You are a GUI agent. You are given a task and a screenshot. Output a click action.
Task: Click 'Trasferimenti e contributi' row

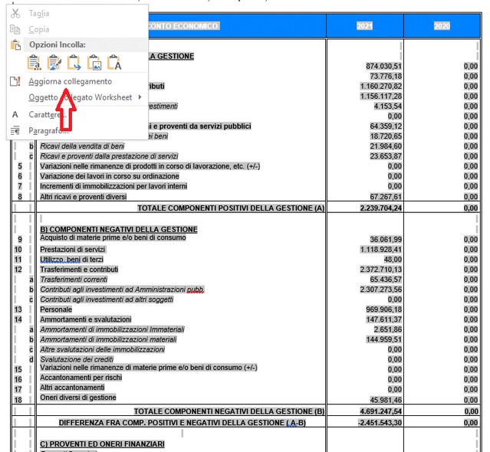[x=79, y=270]
